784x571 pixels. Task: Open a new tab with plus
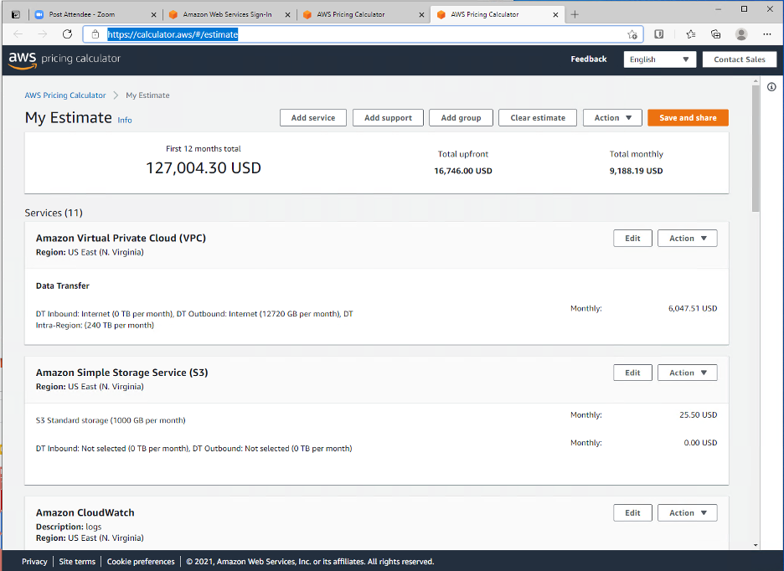coord(575,14)
